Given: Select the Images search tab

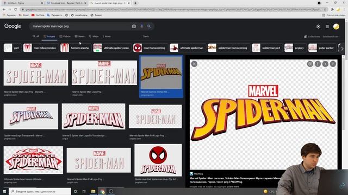Looking at the screenshot, I should [x=49, y=36].
